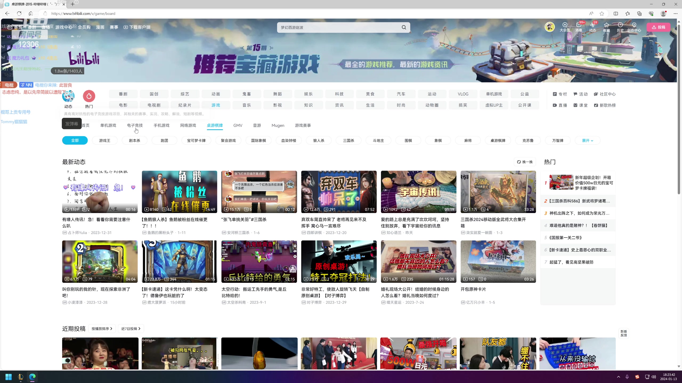Click the 热门 flame icon

[x=89, y=96]
